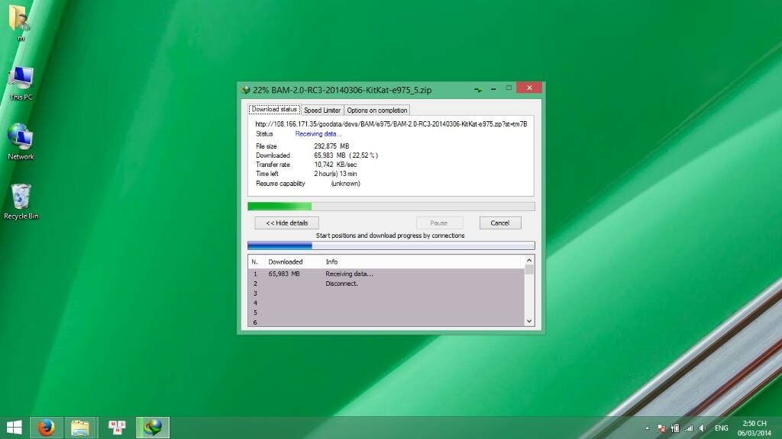Screen dimensions: 782x439
Task: Open the volume speaker tray icon
Action: [x=703, y=428]
